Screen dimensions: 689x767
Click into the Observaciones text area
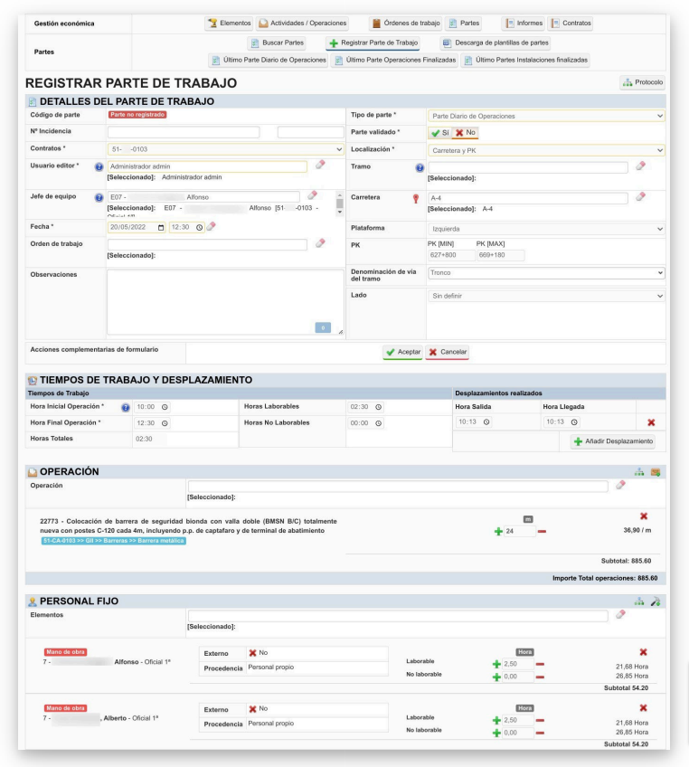coord(225,302)
